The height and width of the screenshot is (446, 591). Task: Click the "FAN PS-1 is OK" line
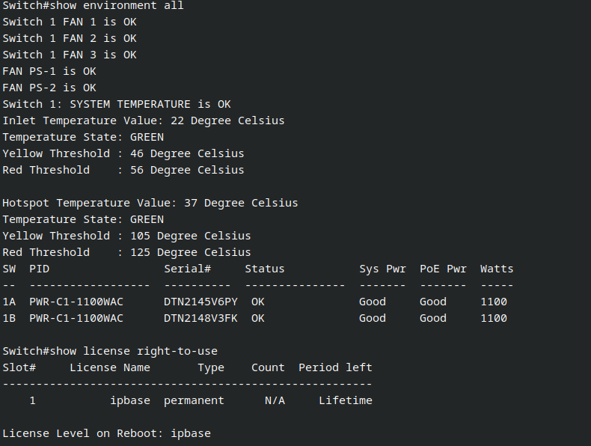click(49, 71)
